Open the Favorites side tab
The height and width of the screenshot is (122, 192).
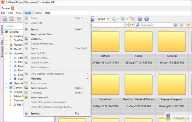tap(2, 30)
